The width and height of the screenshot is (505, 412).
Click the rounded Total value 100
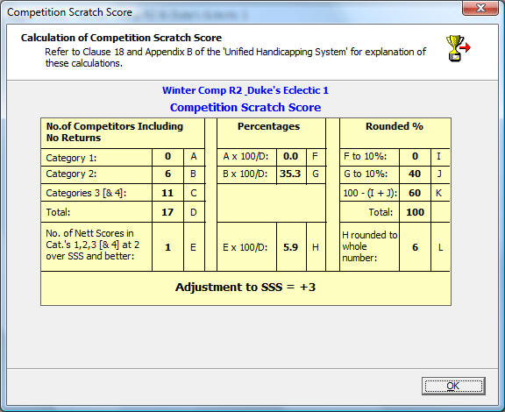click(x=415, y=212)
